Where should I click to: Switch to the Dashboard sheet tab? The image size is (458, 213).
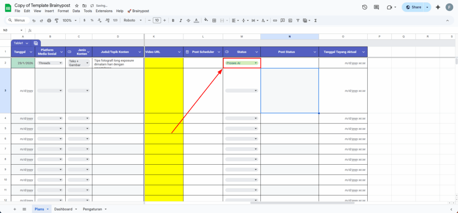click(63, 209)
